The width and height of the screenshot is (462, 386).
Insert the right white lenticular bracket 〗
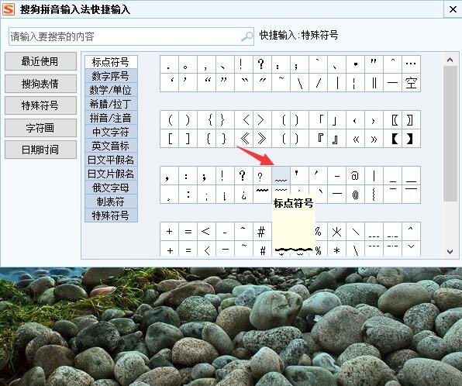coord(411,119)
